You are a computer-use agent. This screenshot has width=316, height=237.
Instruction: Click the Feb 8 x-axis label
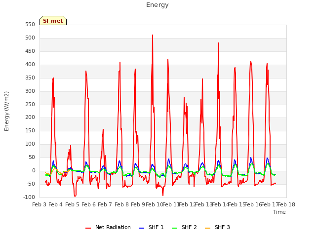(x=121, y=204)
